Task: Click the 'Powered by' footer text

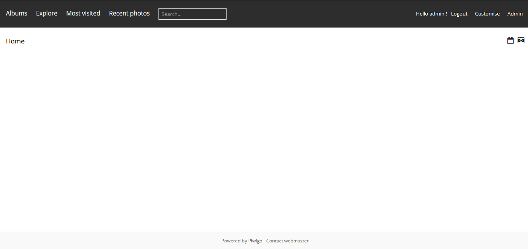Action: [234, 241]
